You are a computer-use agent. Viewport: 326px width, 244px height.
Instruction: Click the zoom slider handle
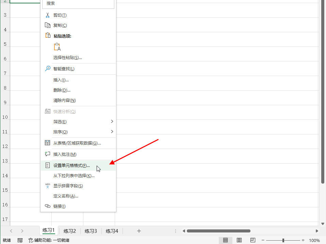tap(283, 240)
